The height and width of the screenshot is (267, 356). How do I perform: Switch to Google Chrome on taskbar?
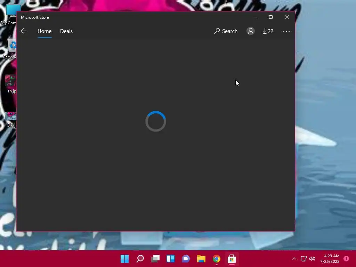(x=216, y=259)
